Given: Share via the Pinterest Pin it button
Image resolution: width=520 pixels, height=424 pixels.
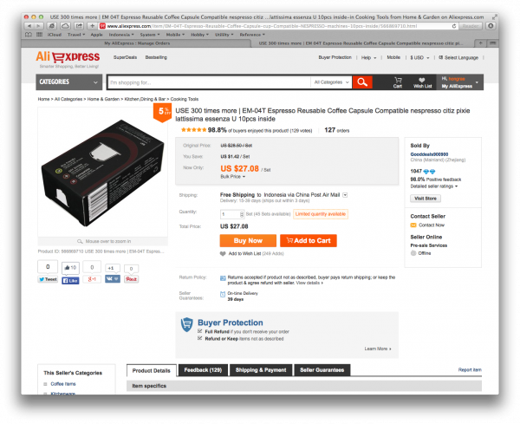Looking at the screenshot, I should tap(131, 279).
